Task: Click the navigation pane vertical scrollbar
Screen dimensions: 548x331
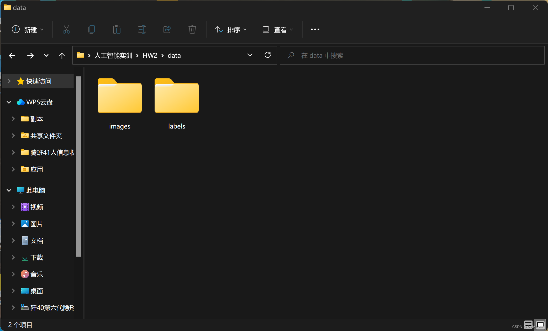Action: point(78,166)
